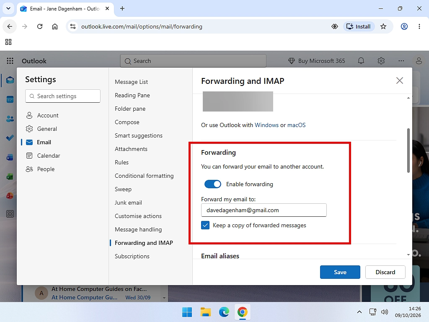Click the browser back arrow
429x322 pixels.
[10, 26]
